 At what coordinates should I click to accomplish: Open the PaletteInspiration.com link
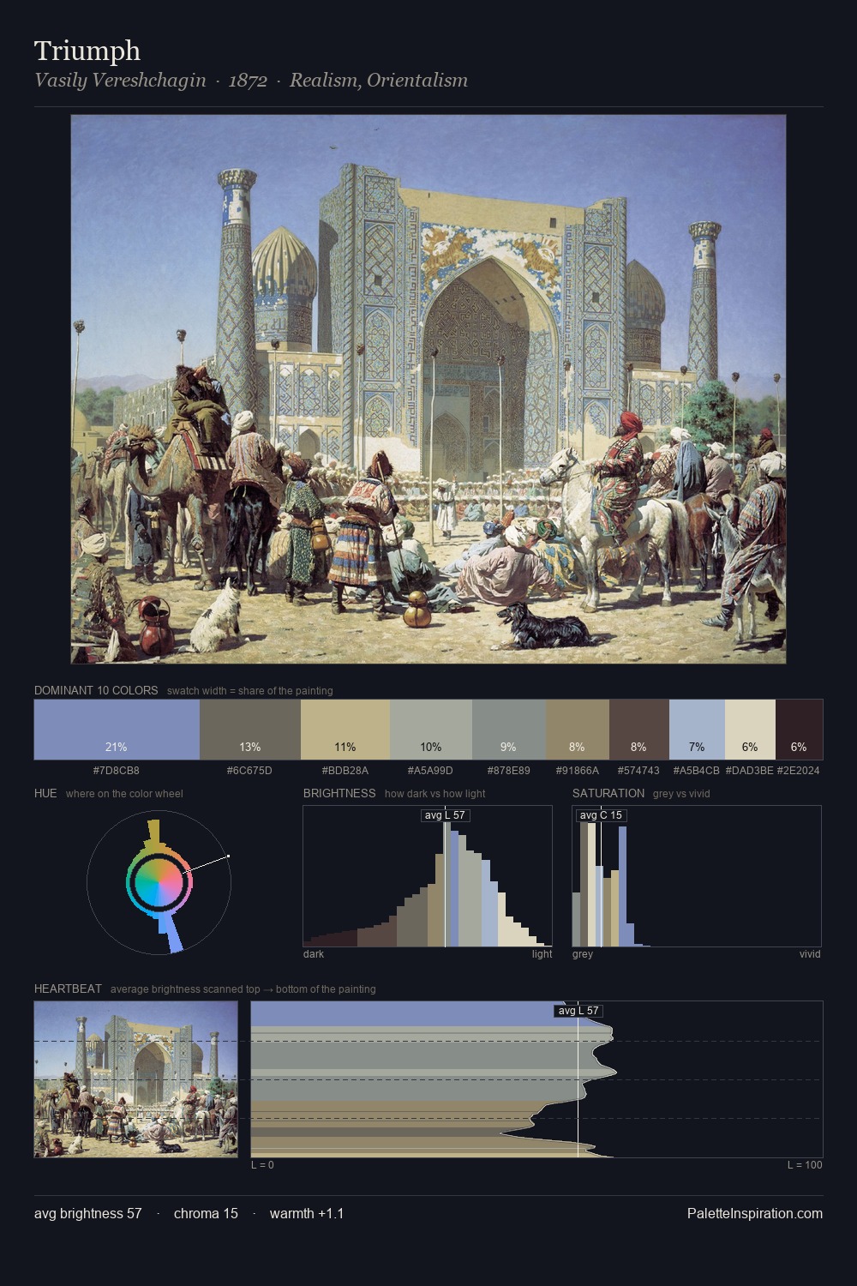755,1213
